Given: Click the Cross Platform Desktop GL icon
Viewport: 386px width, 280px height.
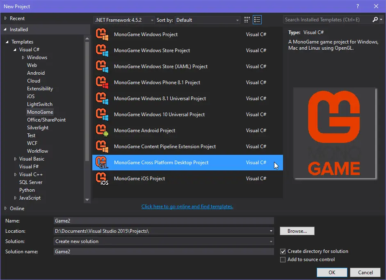Looking at the screenshot, I should [x=102, y=163].
